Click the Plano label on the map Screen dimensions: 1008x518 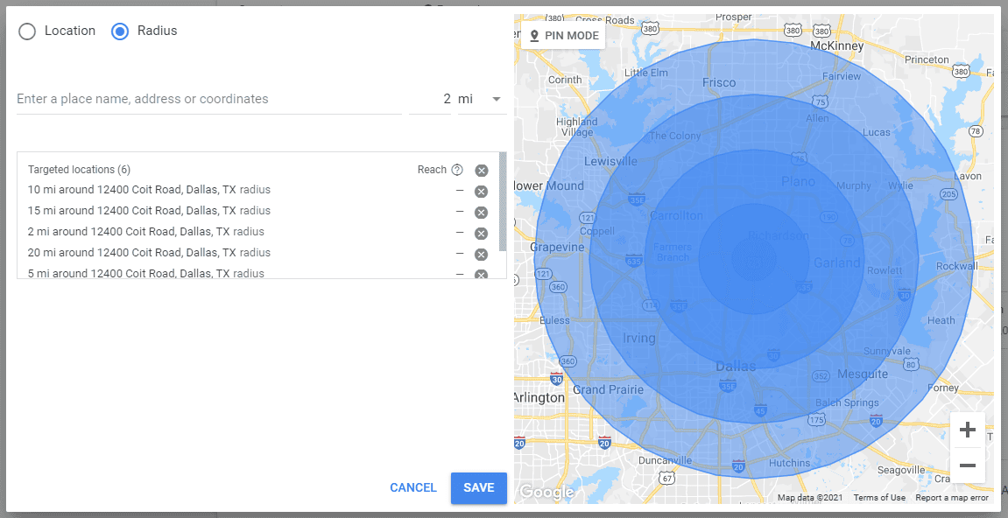coord(798,182)
